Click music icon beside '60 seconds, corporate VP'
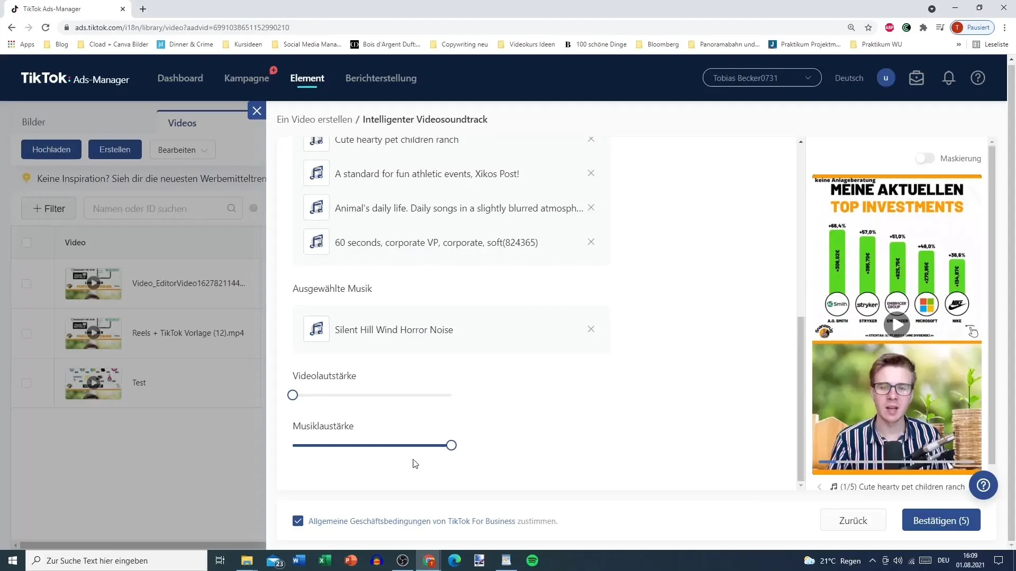This screenshot has width=1016, height=571. point(316,242)
